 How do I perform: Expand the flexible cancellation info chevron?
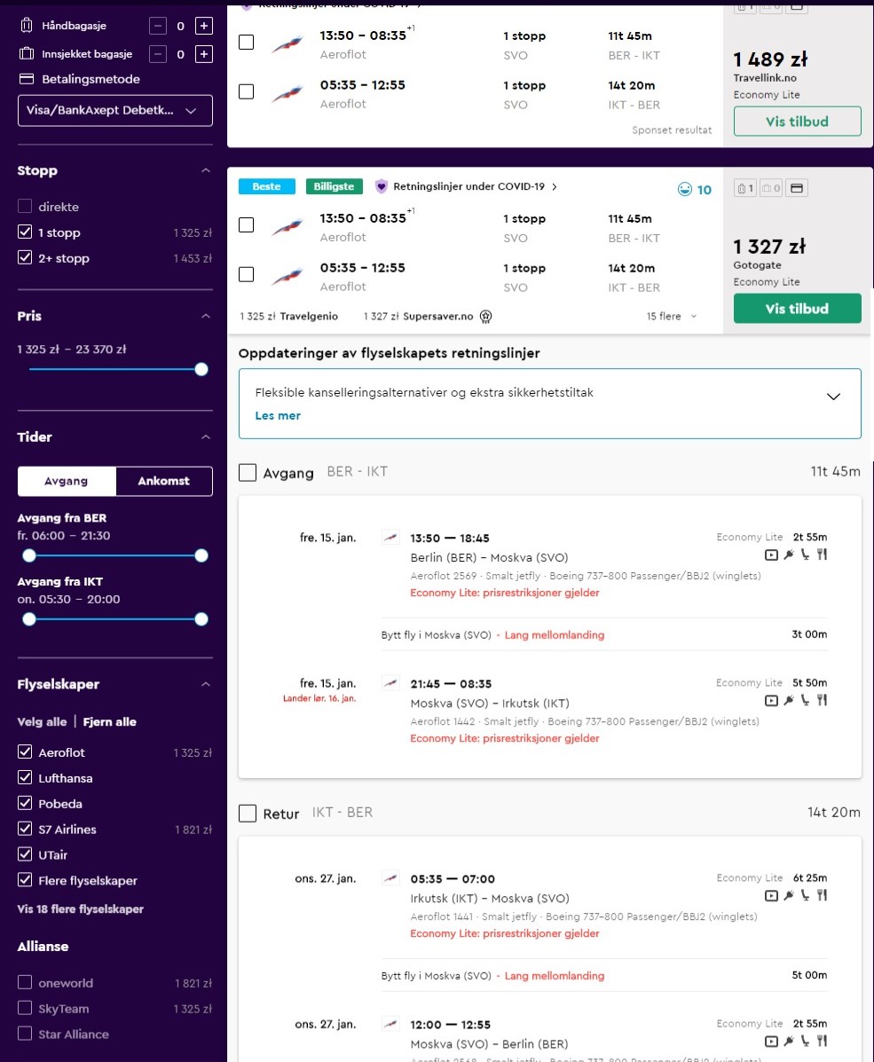[x=833, y=397]
